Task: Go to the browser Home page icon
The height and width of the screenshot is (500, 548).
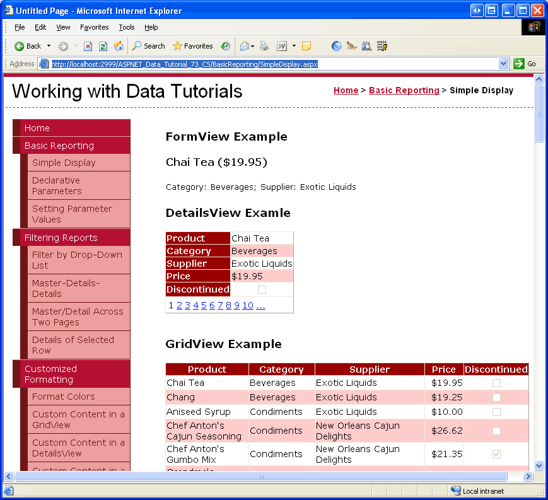Action: (x=119, y=46)
